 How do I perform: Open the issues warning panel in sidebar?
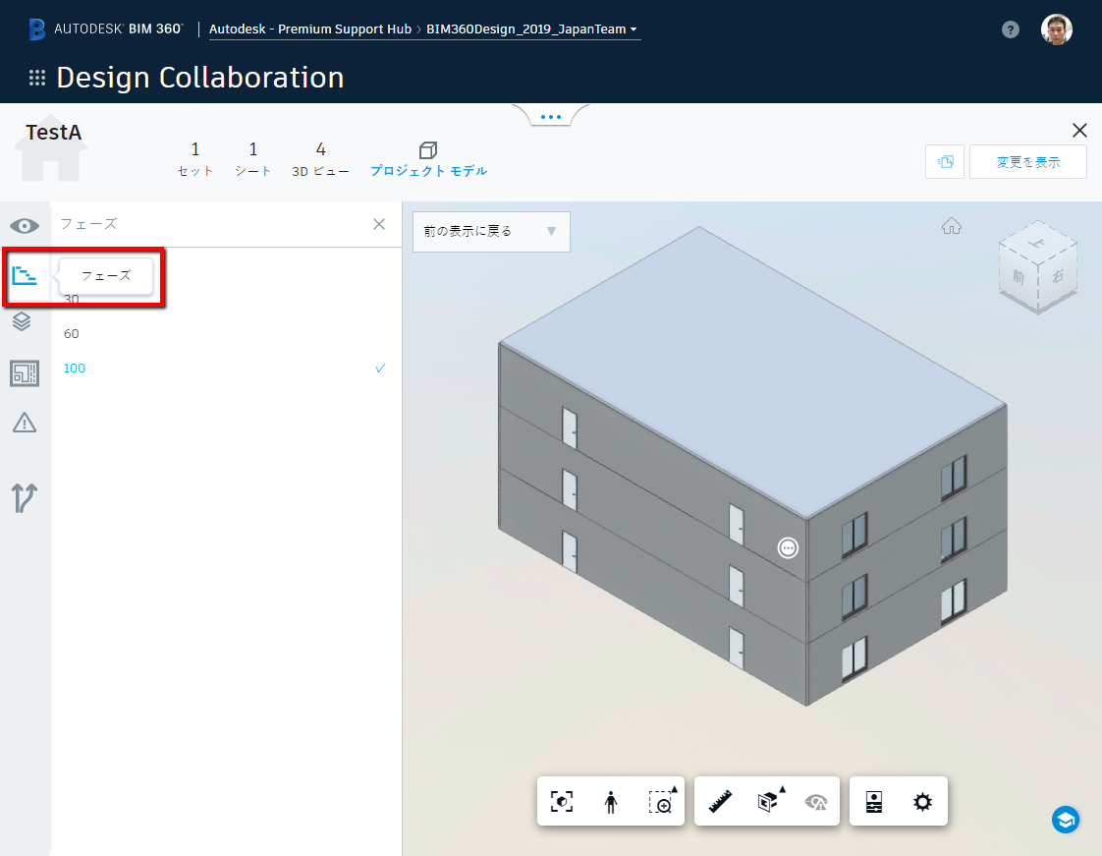click(24, 424)
